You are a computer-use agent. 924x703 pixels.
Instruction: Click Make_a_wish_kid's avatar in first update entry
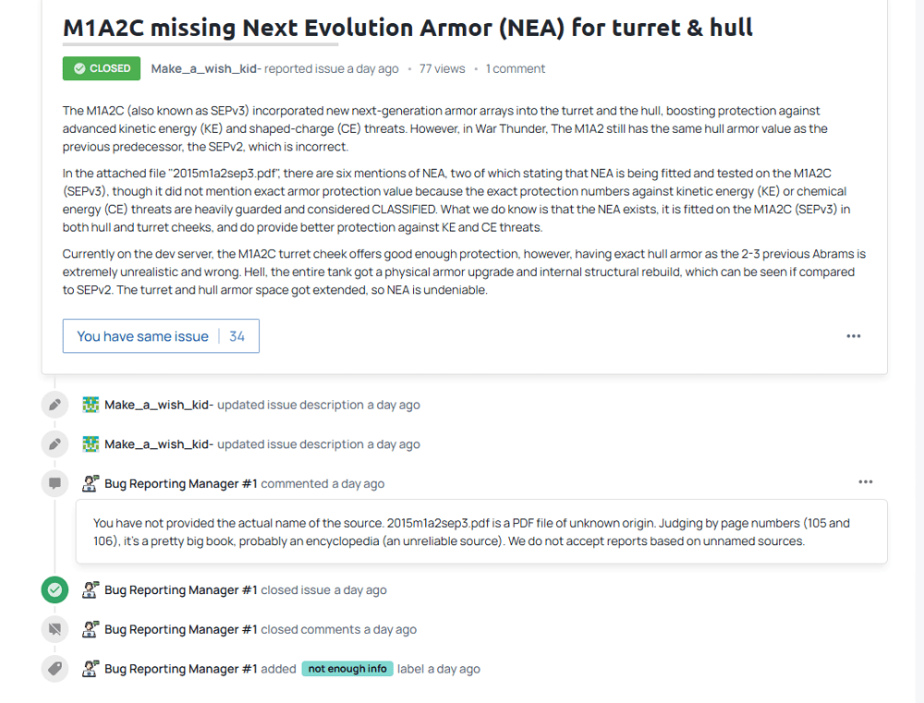pyautogui.click(x=91, y=405)
